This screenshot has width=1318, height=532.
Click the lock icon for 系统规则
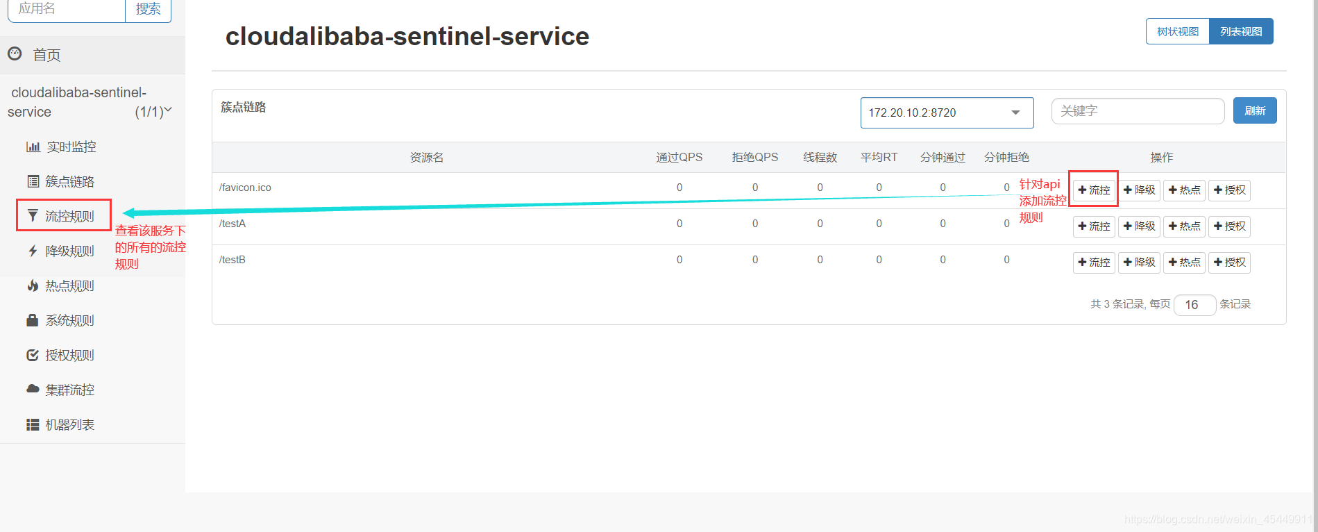(x=33, y=320)
